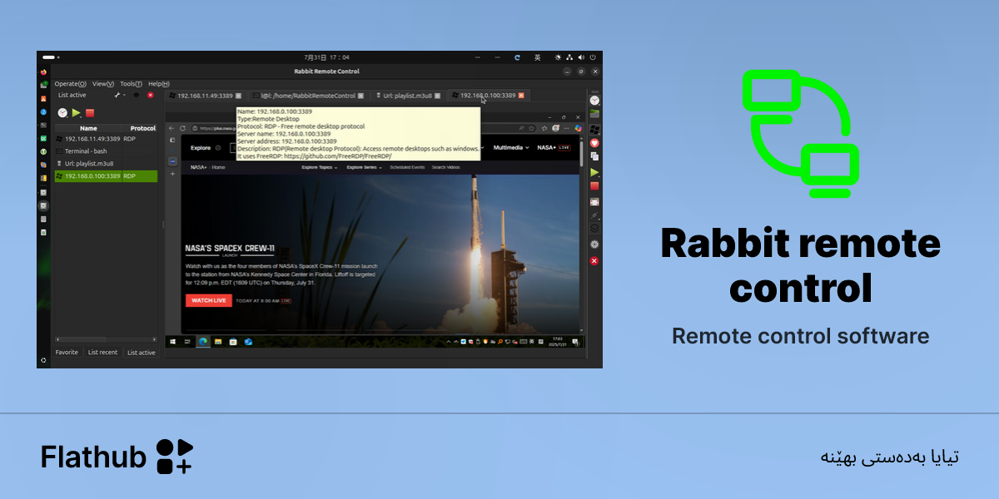Click the red Stop square in right toolbar
The image size is (999, 499).
coord(594,186)
